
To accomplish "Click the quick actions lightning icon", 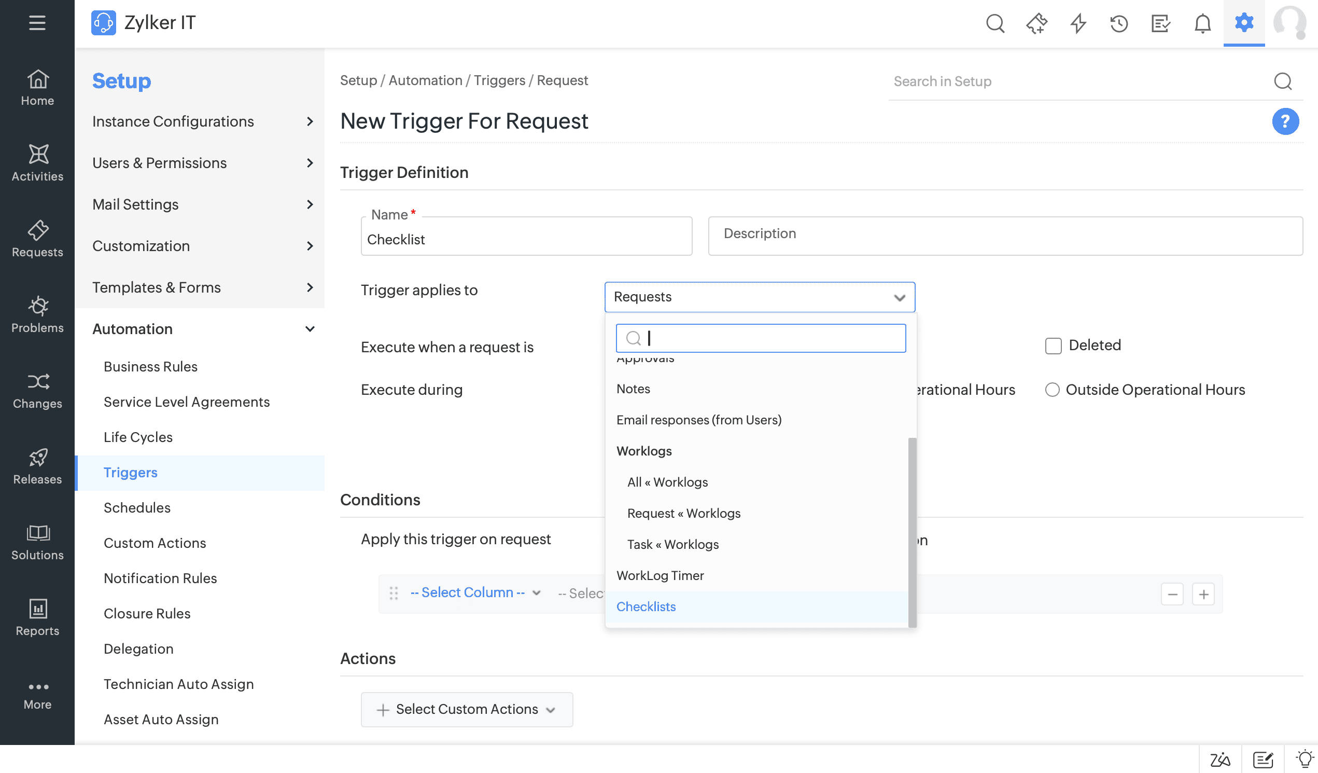I will click(x=1078, y=23).
